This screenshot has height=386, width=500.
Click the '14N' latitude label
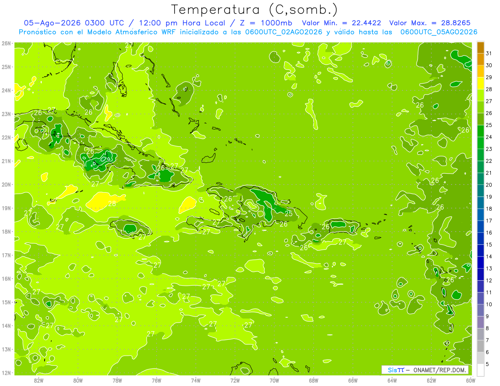[6, 326]
